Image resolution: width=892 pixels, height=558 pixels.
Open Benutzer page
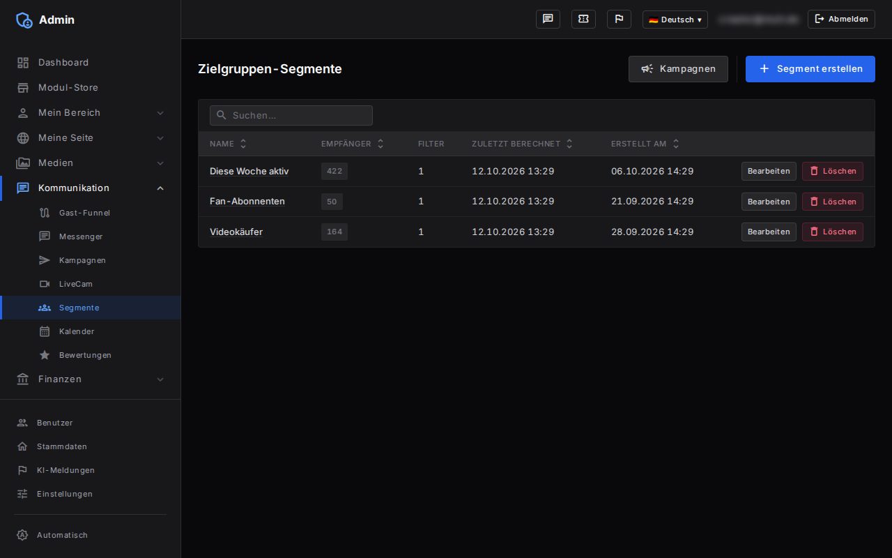coord(90,423)
